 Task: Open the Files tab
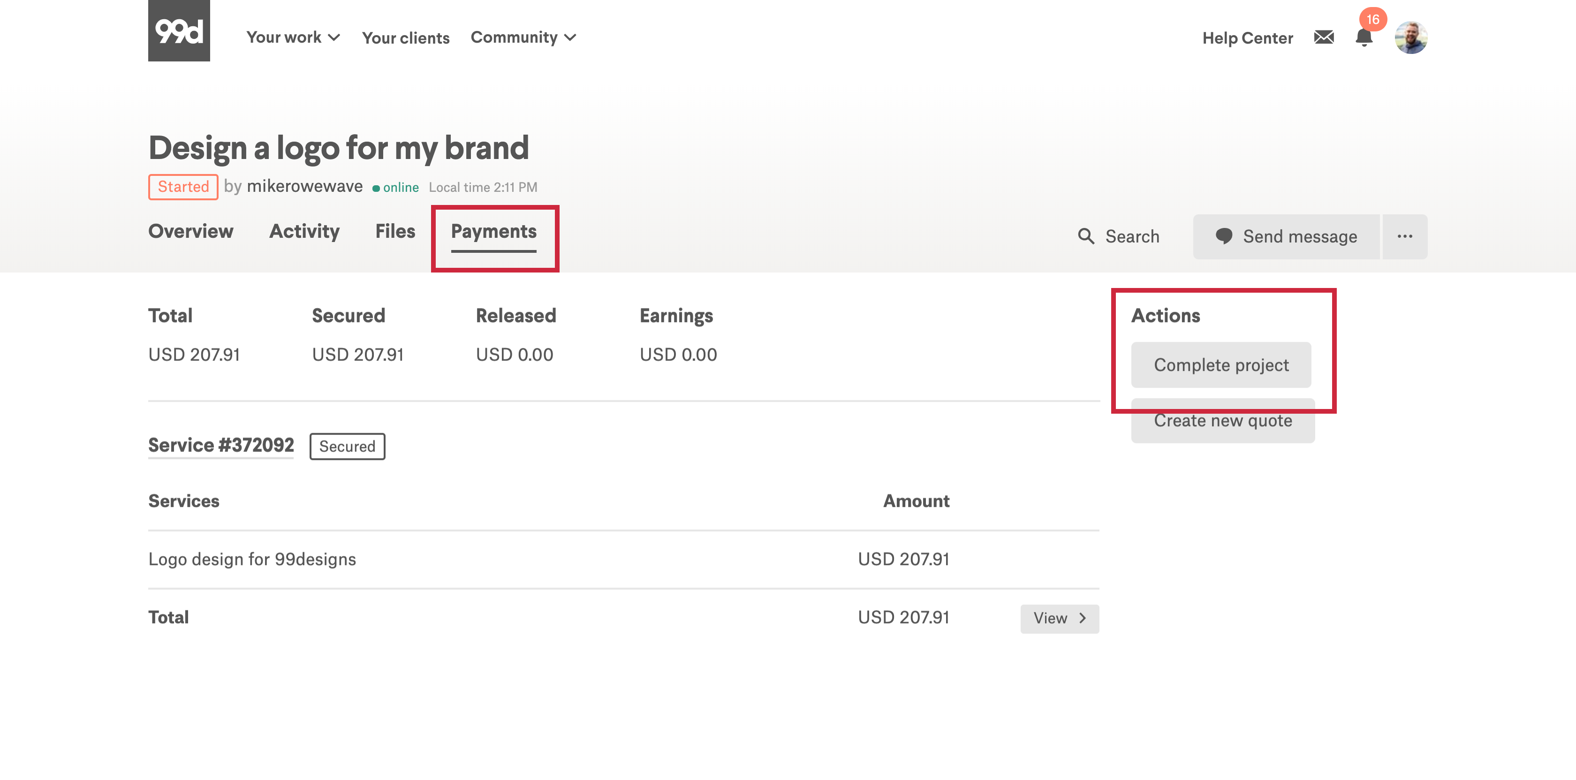(x=394, y=231)
